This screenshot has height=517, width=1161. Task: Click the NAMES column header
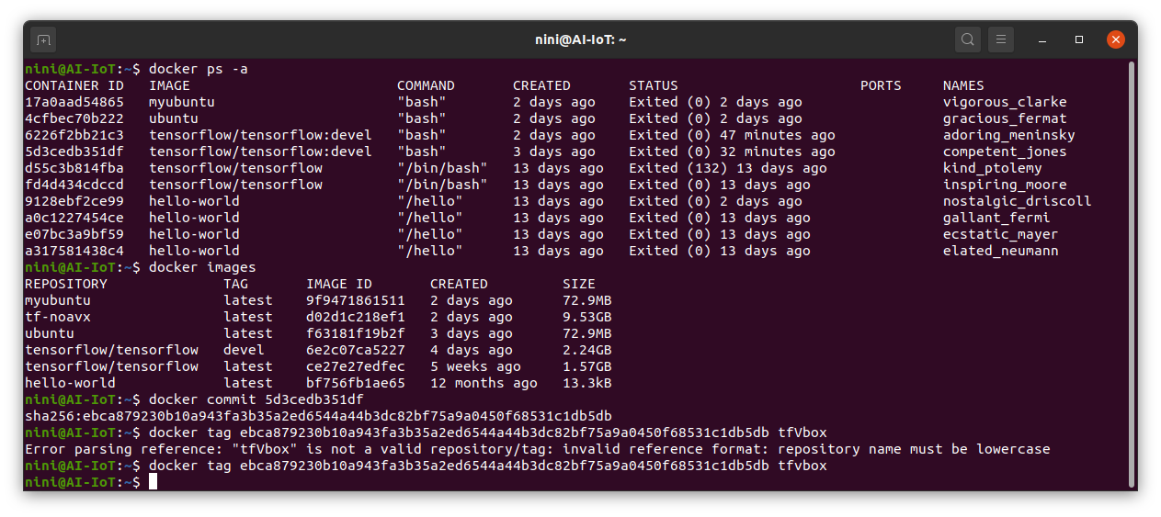coord(963,85)
